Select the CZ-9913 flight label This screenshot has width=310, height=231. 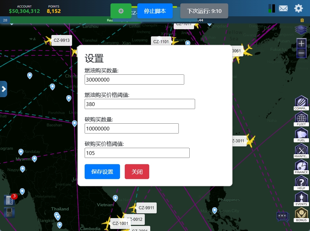(62, 40)
